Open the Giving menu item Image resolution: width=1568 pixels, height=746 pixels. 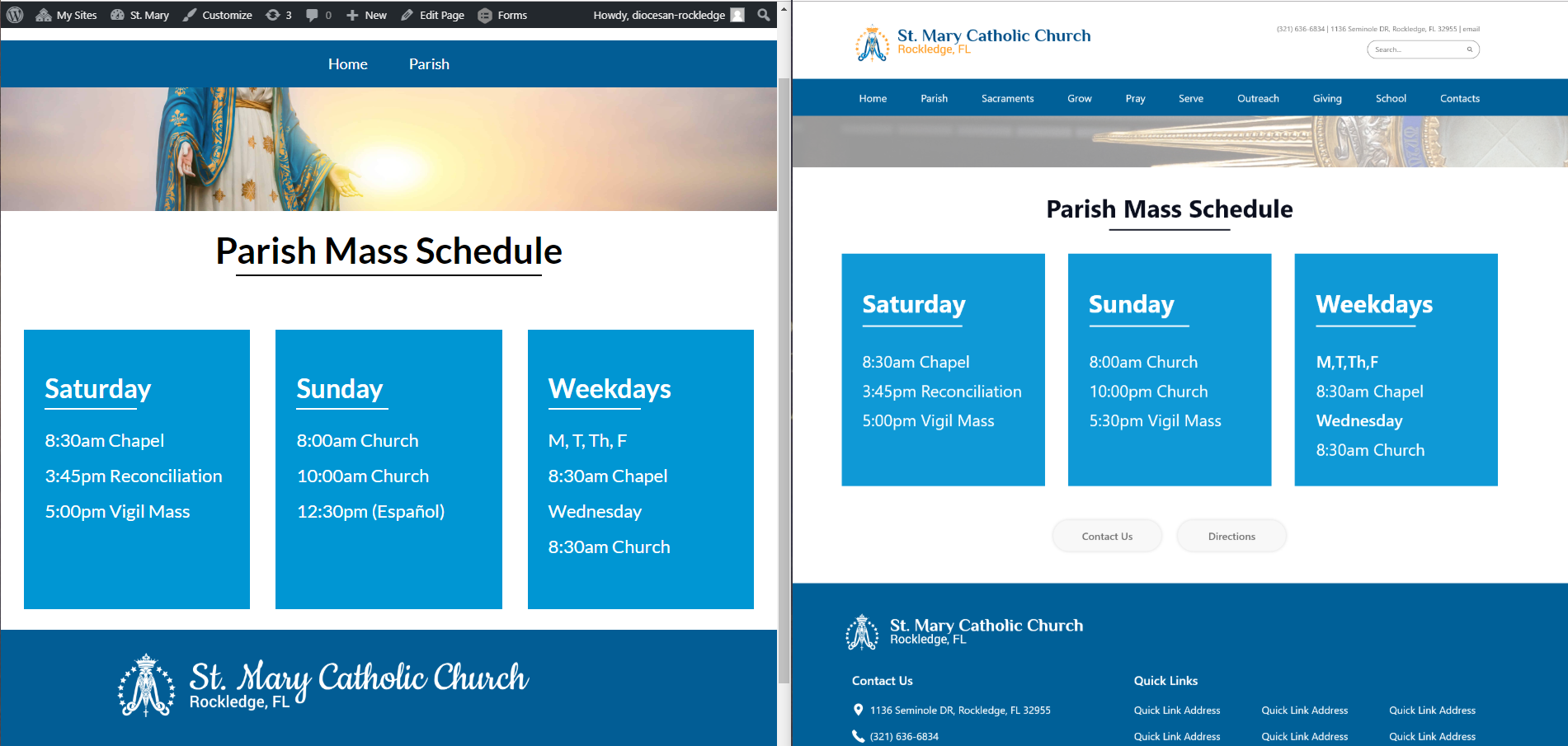pos(1327,98)
